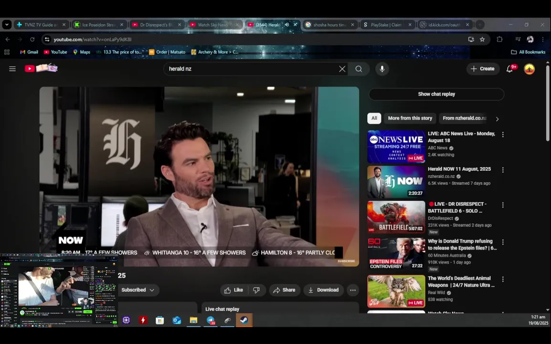Open File Explorer from the taskbar
551x344 pixels.
click(194, 320)
